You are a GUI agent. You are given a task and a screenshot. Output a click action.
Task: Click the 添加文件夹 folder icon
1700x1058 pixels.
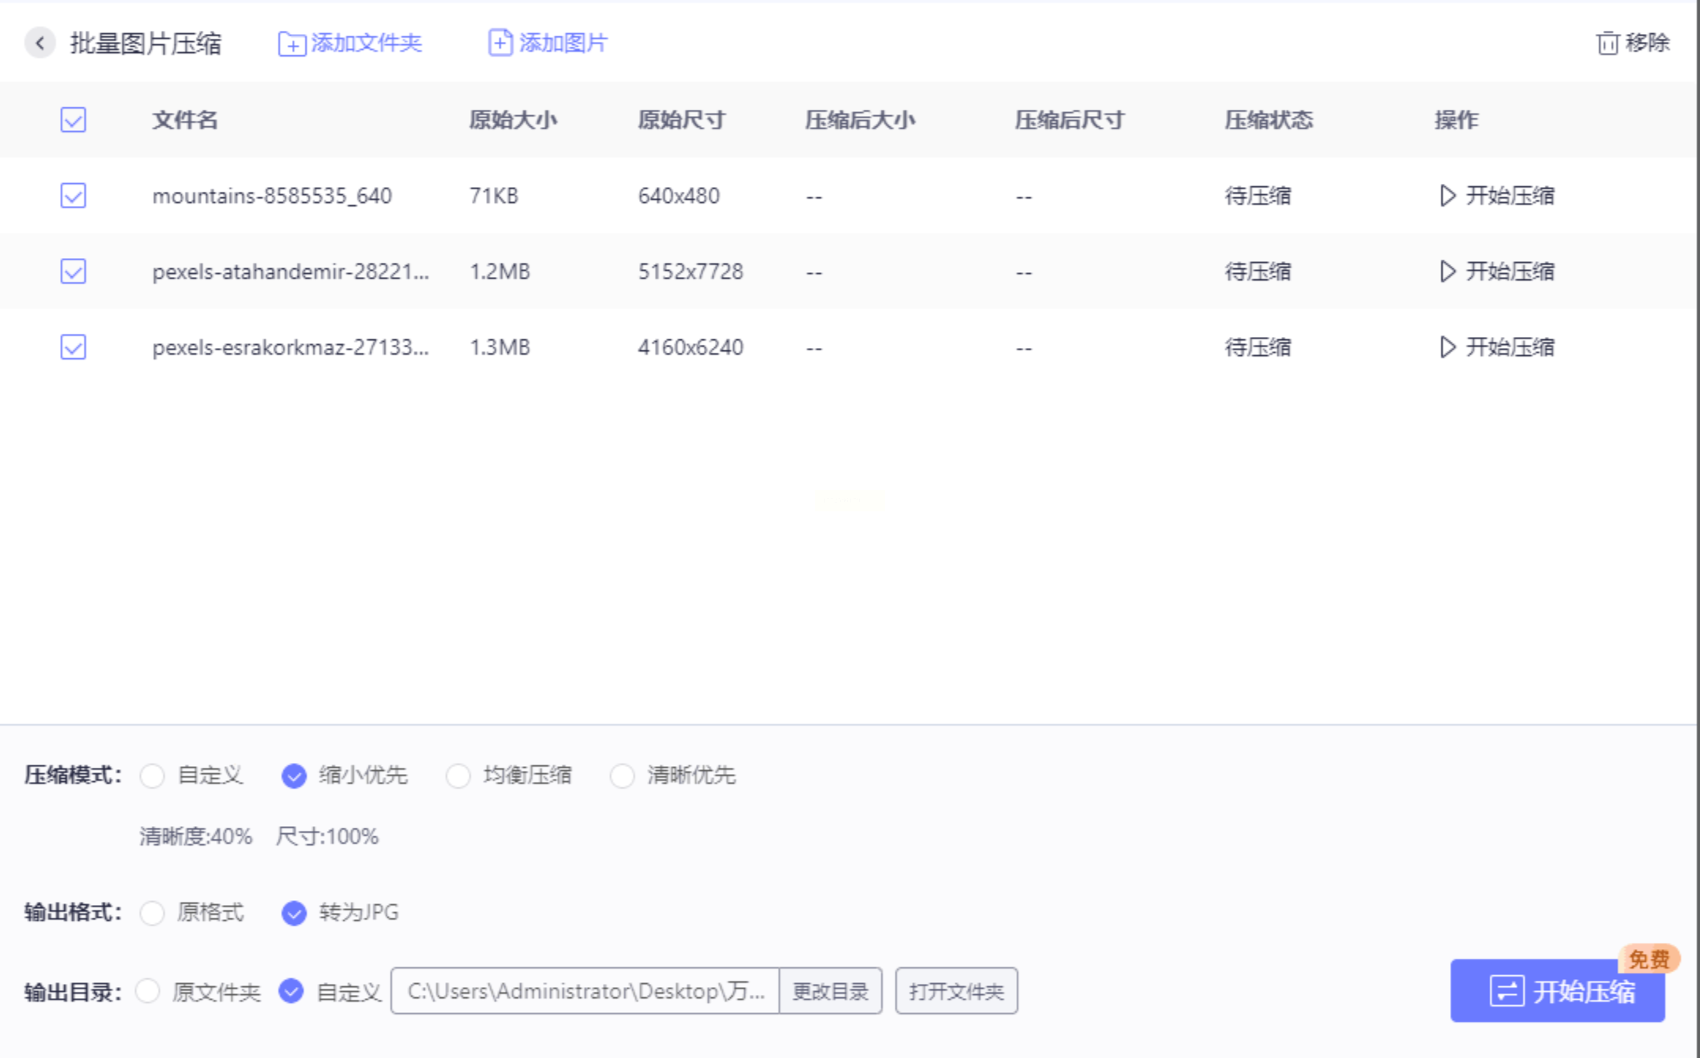(x=291, y=43)
